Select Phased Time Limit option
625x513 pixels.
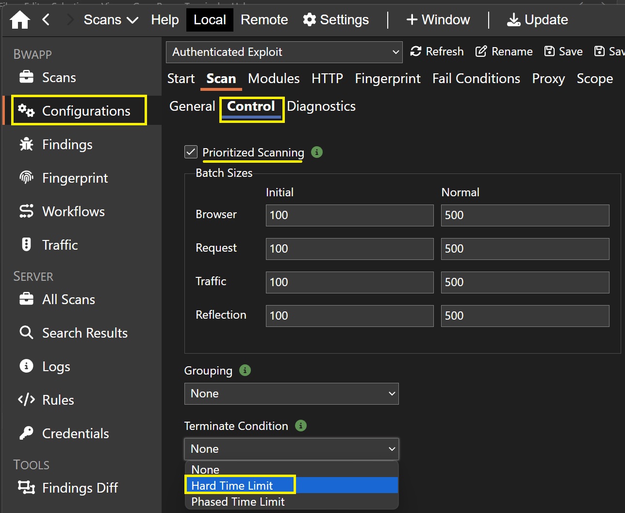tap(238, 501)
